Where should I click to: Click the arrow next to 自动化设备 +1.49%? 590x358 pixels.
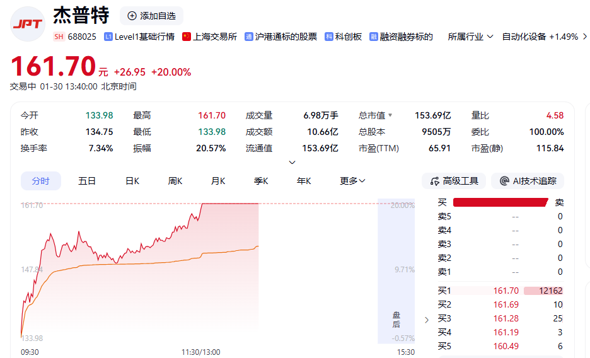coord(584,37)
